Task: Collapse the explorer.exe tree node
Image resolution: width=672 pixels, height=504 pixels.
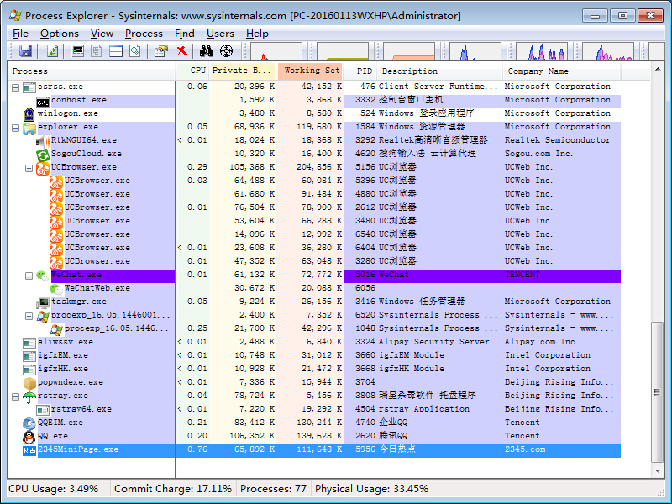Action: point(15,128)
